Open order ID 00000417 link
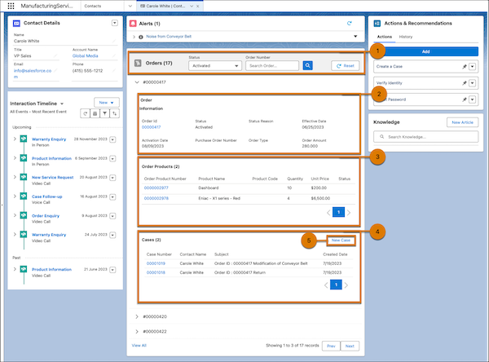This screenshot has width=489, height=362. [152, 127]
